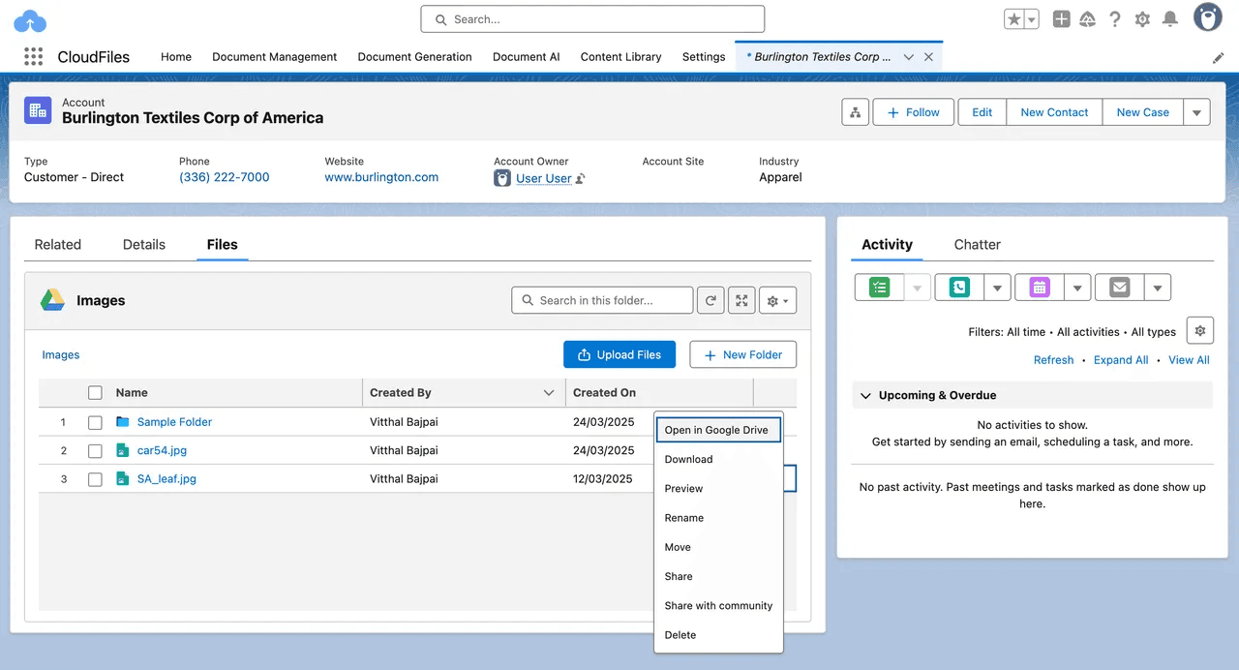Collapse the Upcoming & Overdue section
The height and width of the screenshot is (670, 1239).
coord(865,395)
